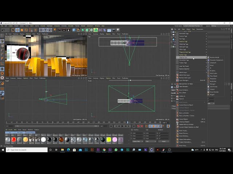Toggle the X axis lock
This screenshot has height=174, width=233.
tap(41, 30)
